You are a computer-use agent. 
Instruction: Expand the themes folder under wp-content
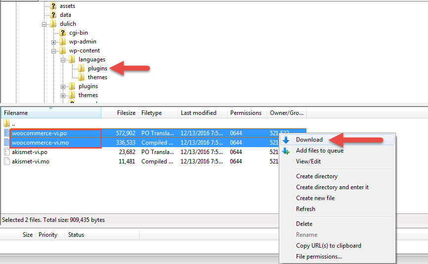pyautogui.click(x=63, y=95)
